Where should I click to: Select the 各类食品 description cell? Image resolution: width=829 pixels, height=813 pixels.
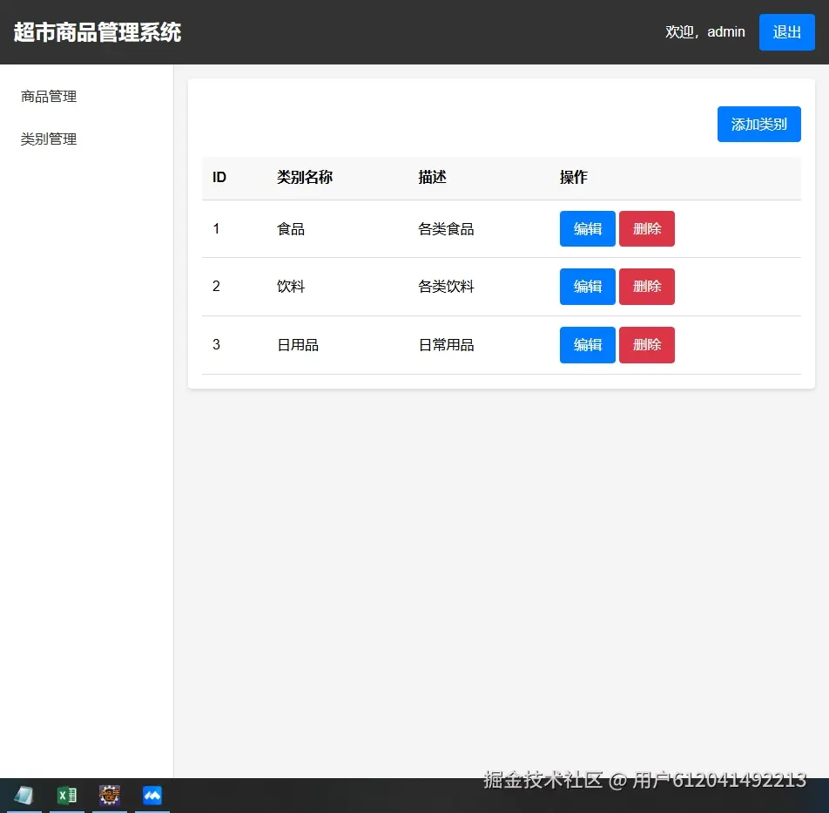[446, 229]
